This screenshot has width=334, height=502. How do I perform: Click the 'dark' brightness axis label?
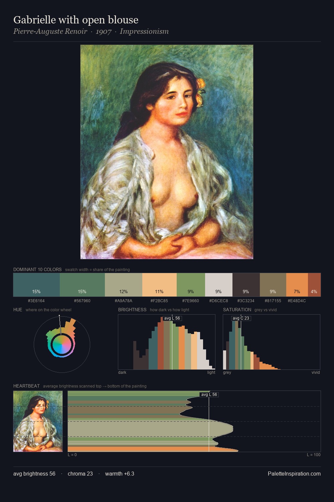pos(122,372)
